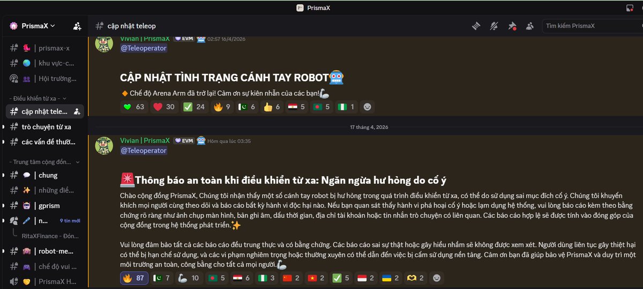Toggle thumbs up reaction with 6
The height and width of the screenshot is (289, 643).
272,107
